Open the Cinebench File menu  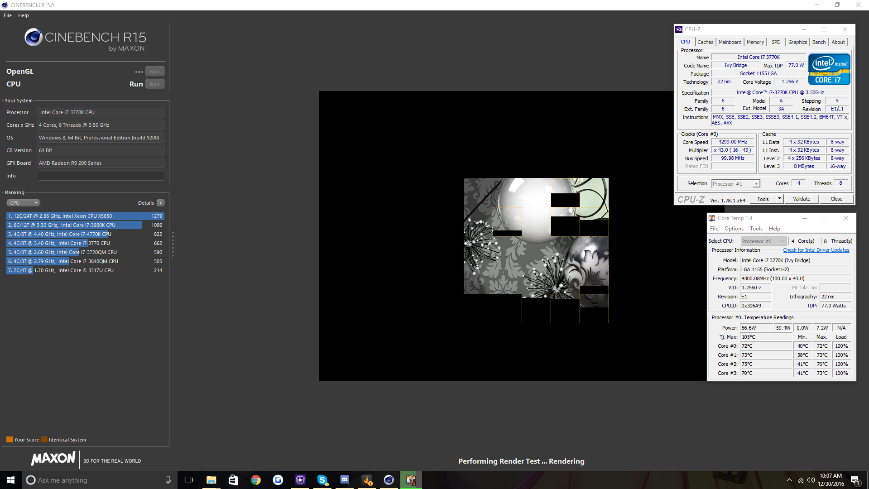pyautogui.click(x=8, y=15)
